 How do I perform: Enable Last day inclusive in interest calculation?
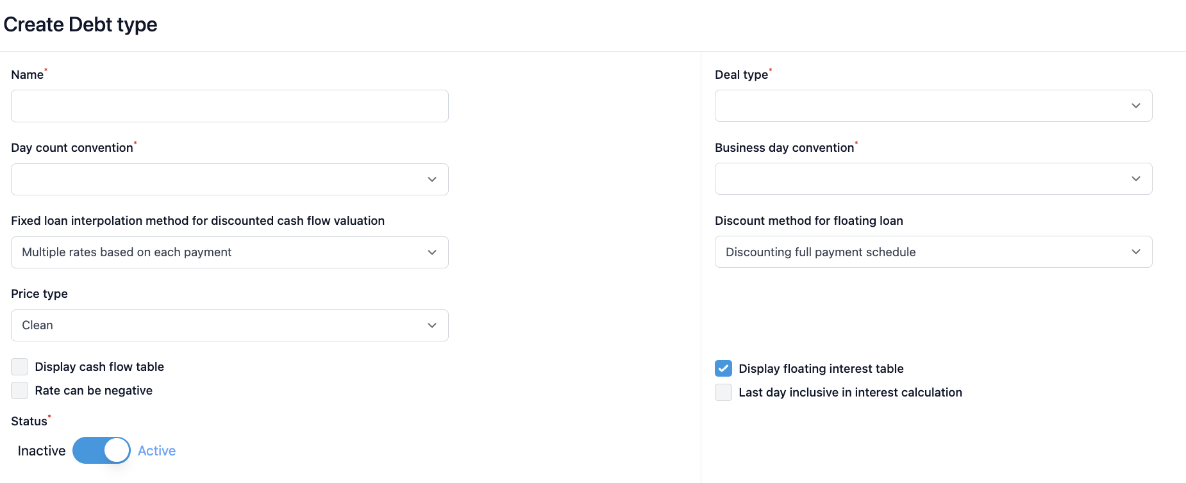pyautogui.click(x=723, y=392)
